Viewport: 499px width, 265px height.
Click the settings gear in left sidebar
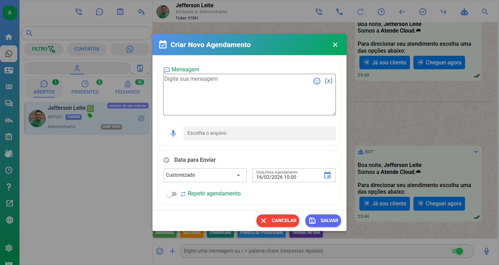point(9,248)
